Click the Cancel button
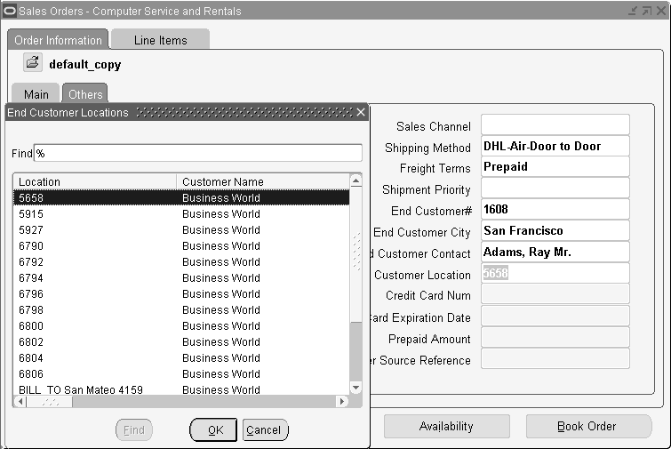The width and height of the screenshot is (671, 449). 266,429
